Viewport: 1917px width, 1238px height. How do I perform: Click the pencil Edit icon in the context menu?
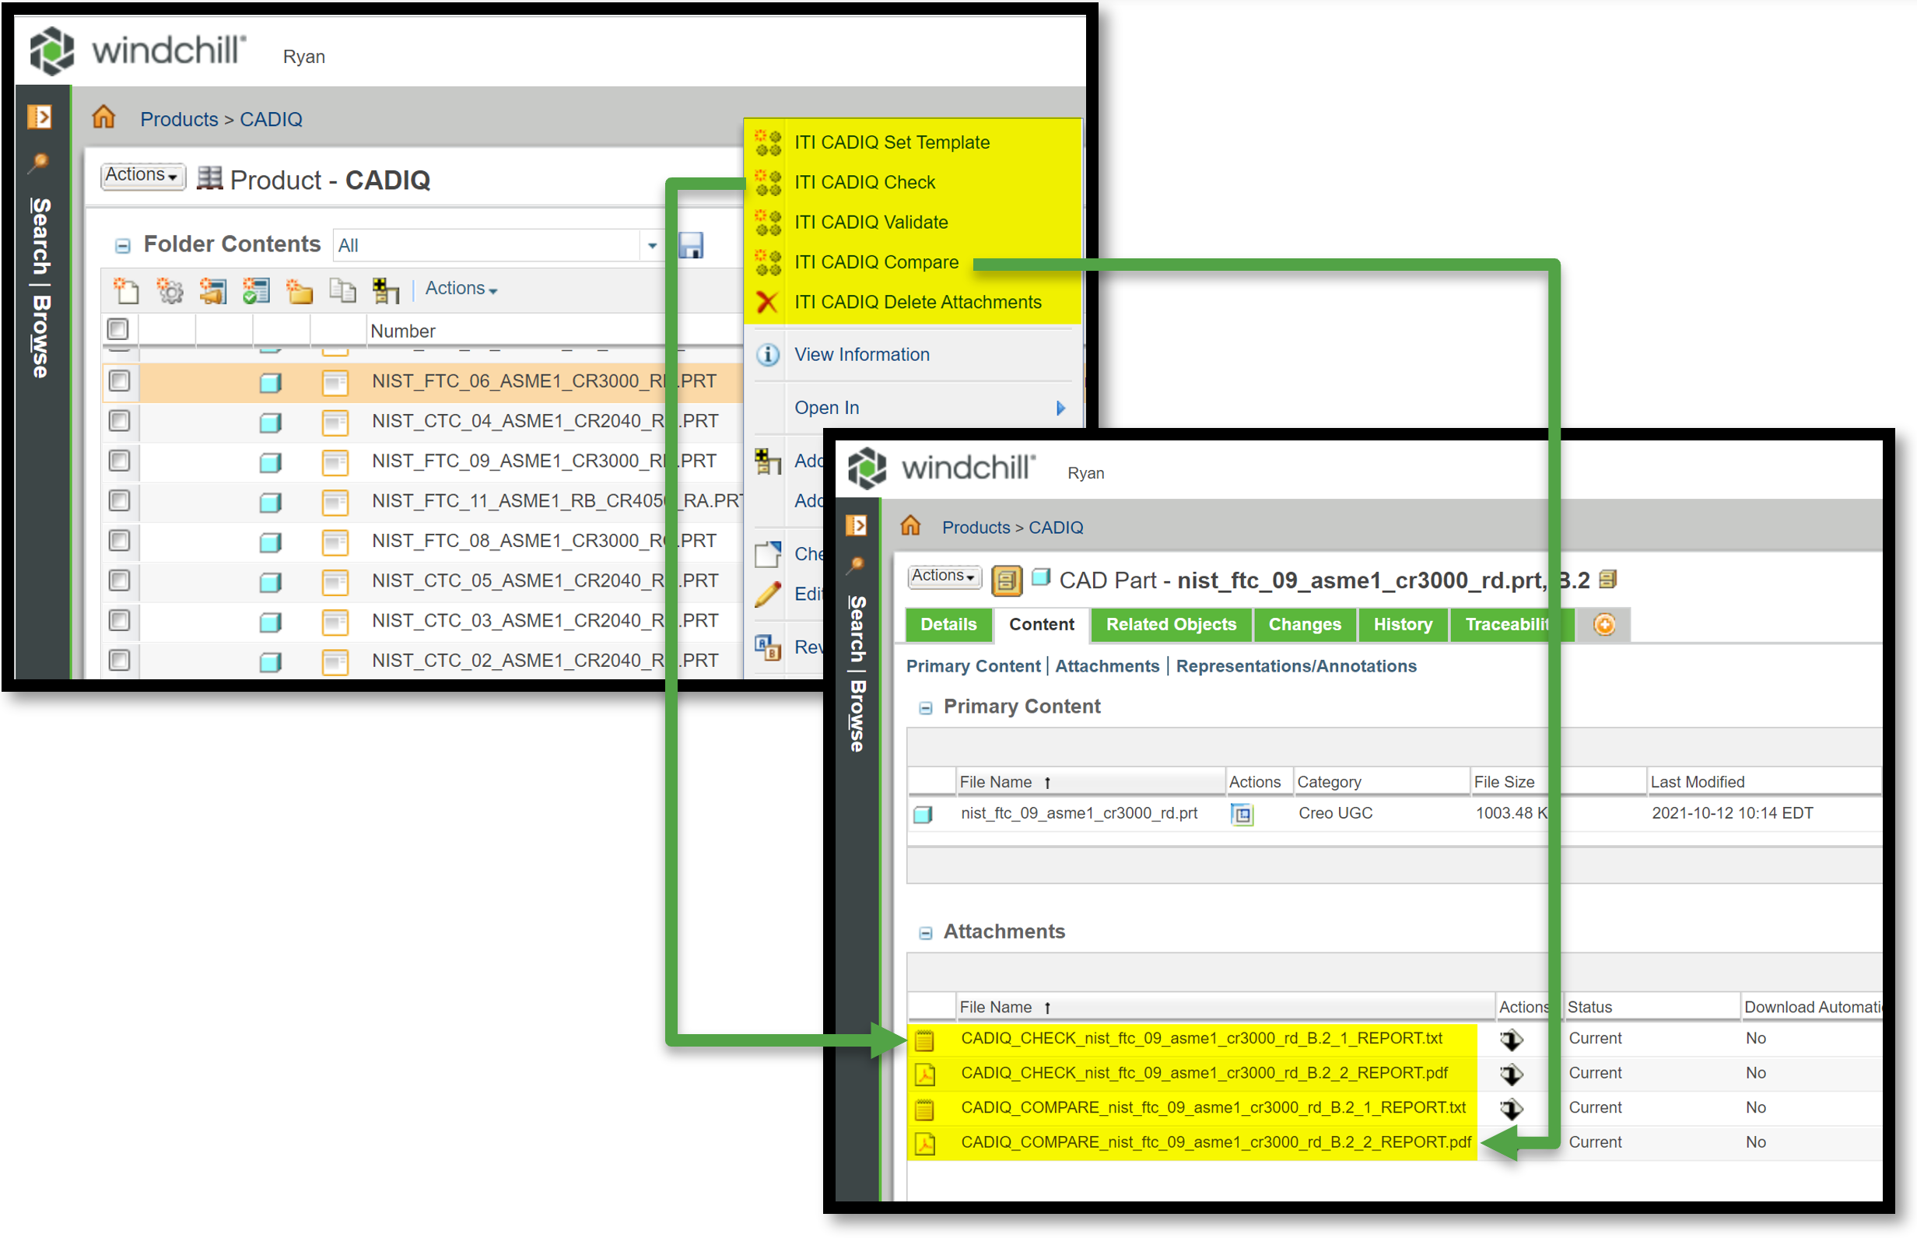pyautogui.click(x=768, y=595)
